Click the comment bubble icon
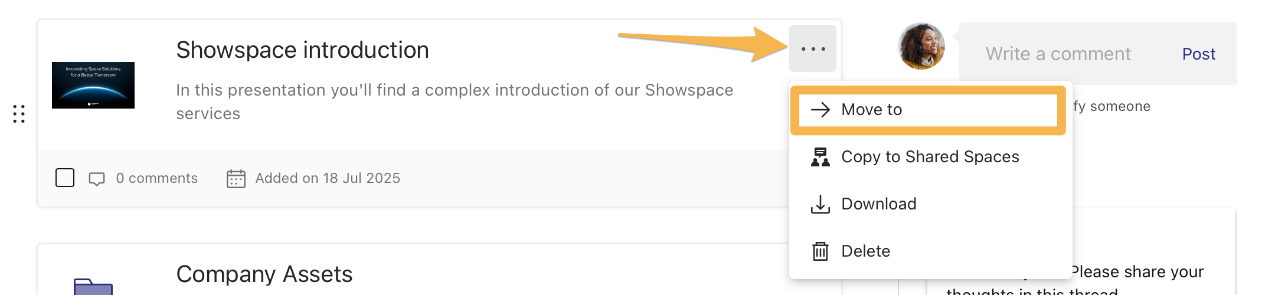The height and width of the screenshot is (295, 1275). 97,179
